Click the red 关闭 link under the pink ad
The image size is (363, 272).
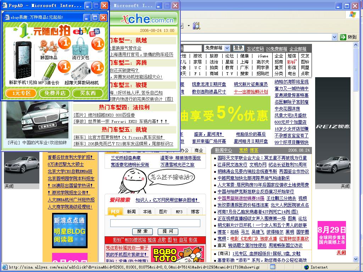point(341,253)
